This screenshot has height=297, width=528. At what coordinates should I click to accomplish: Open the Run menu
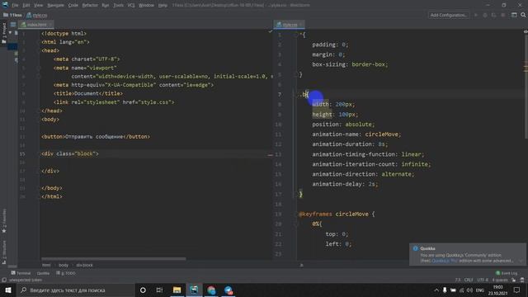pos(106,5)
